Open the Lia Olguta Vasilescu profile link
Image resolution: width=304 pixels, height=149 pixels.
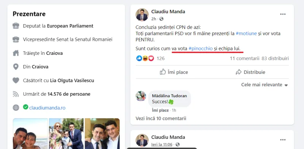pyautogui.click(x=72, y=81)
